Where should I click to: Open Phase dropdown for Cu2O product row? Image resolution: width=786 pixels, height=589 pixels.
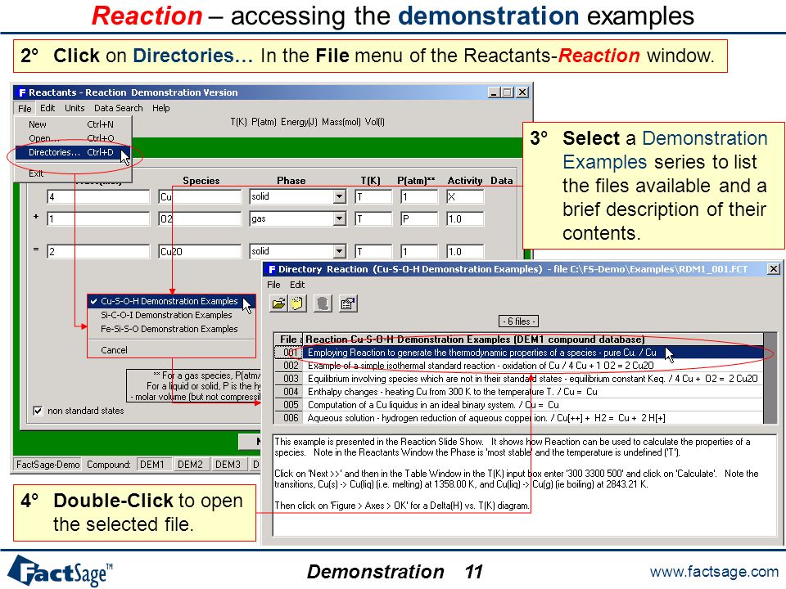(x=339, y=251)
